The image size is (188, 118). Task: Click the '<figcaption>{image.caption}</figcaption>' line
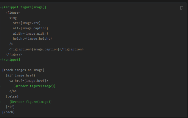point(46,49)
